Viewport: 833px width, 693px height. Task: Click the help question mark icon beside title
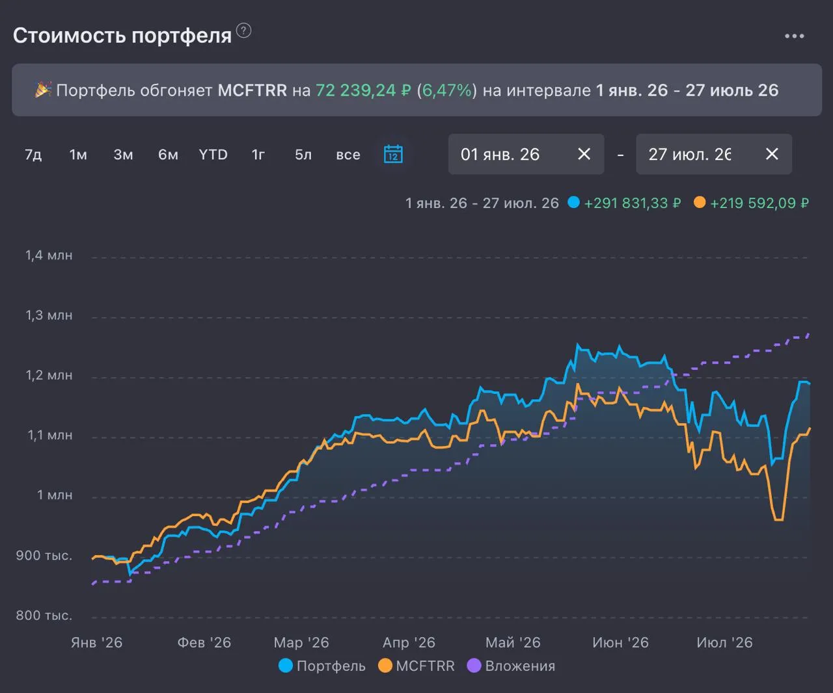coord(243,31)
